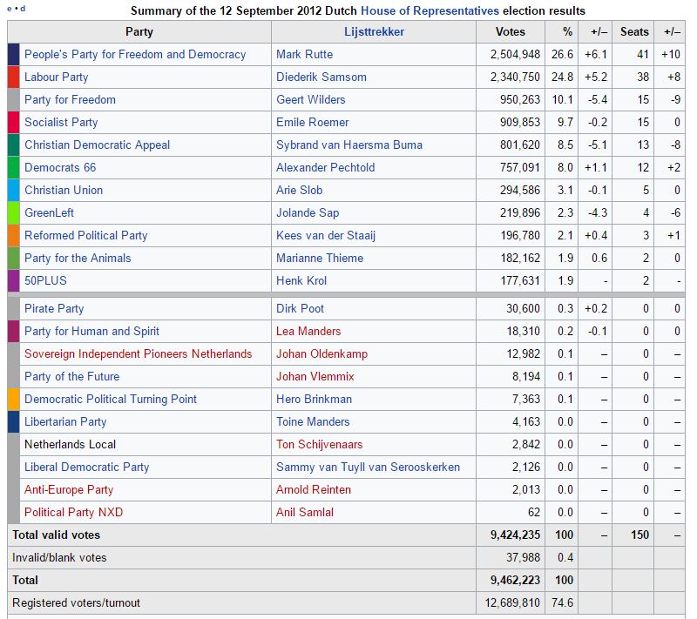
Task: Select the 150 total seats value
Action: [x=640, y=535]
